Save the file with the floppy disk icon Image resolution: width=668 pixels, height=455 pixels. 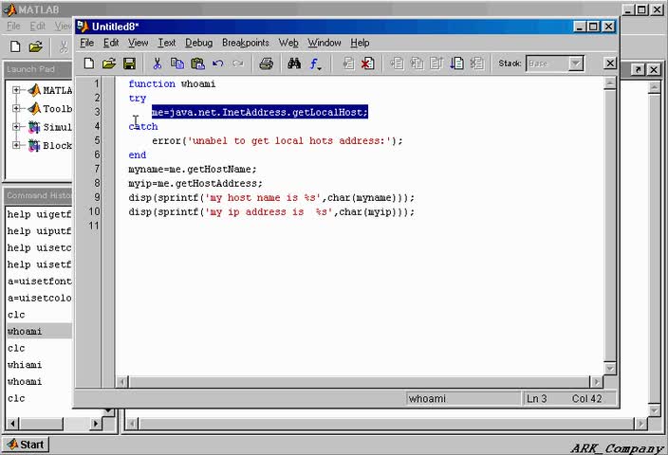[x=129, y=64]
